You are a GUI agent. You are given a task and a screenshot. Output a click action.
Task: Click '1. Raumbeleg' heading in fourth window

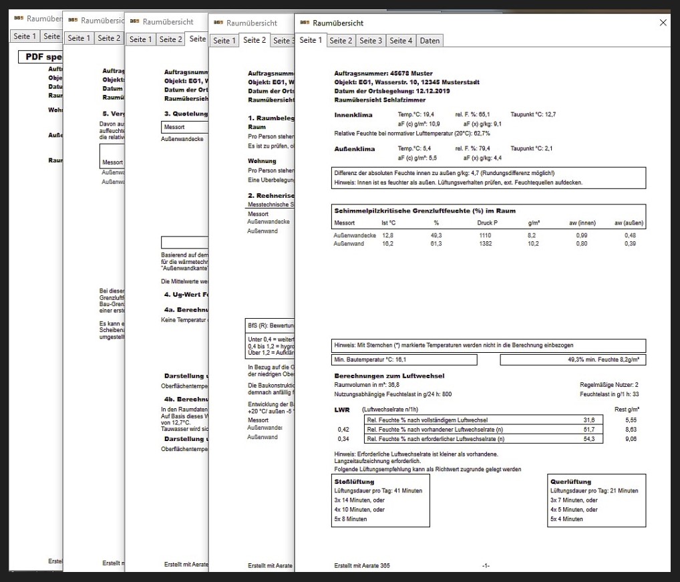pyautogui.click(x=271, y=118)
